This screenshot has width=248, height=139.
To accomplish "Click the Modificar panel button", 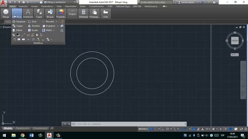I will [17, 14].
